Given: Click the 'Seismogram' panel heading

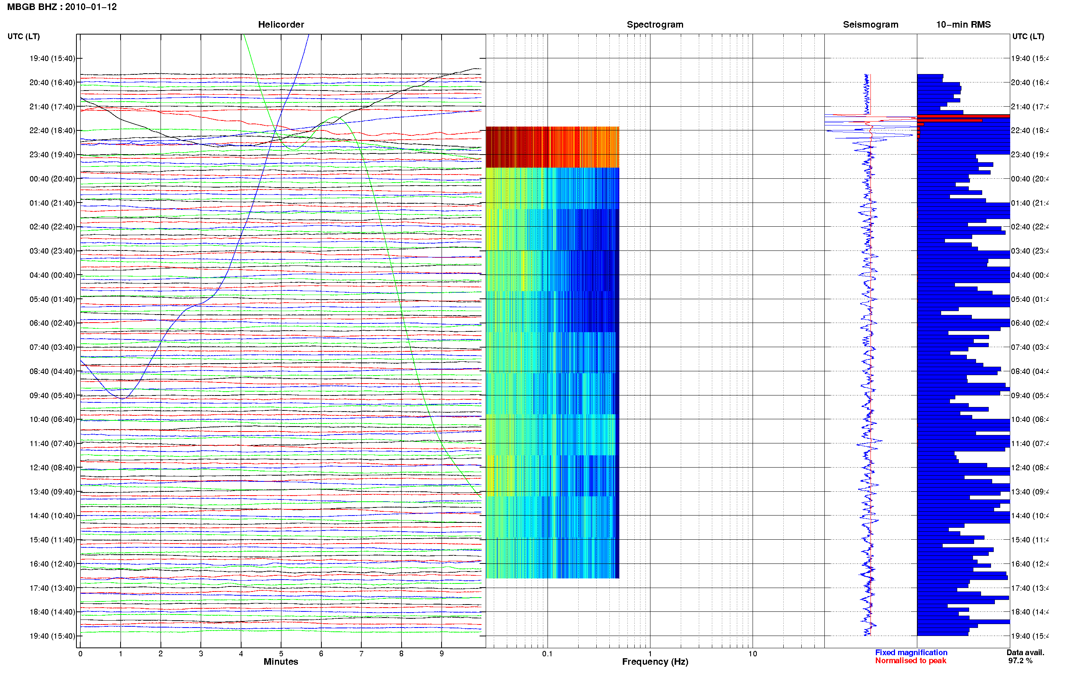Looking at the screenshot, I should click(870, 25).
